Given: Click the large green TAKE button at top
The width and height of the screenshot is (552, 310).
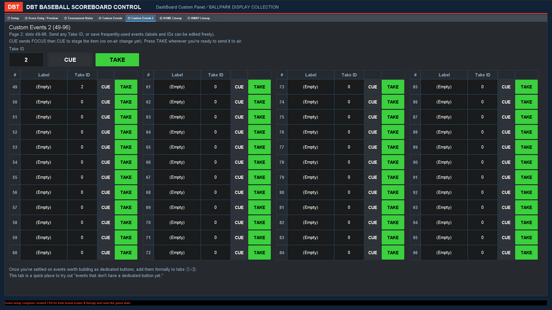Looking at the screenshot, I should tap(117, 60).
